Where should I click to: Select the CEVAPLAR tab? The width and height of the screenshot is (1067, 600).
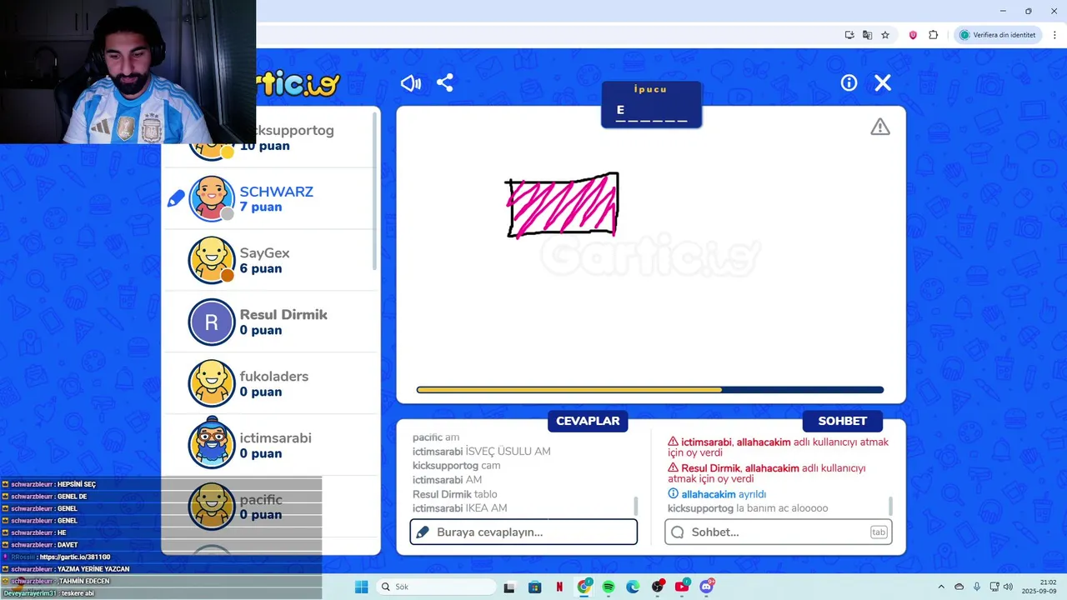[x=588, y=421]
